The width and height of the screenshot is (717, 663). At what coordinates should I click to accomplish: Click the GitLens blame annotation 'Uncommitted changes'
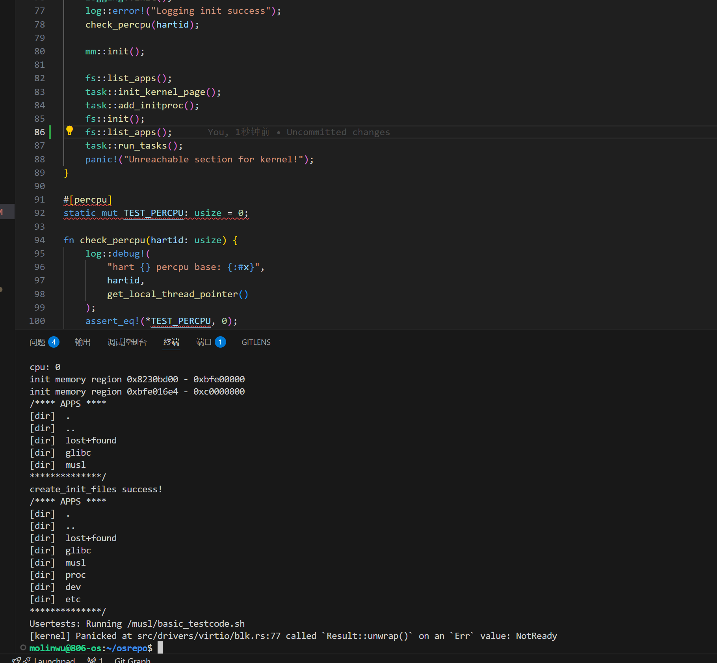(x=338, y=132)
